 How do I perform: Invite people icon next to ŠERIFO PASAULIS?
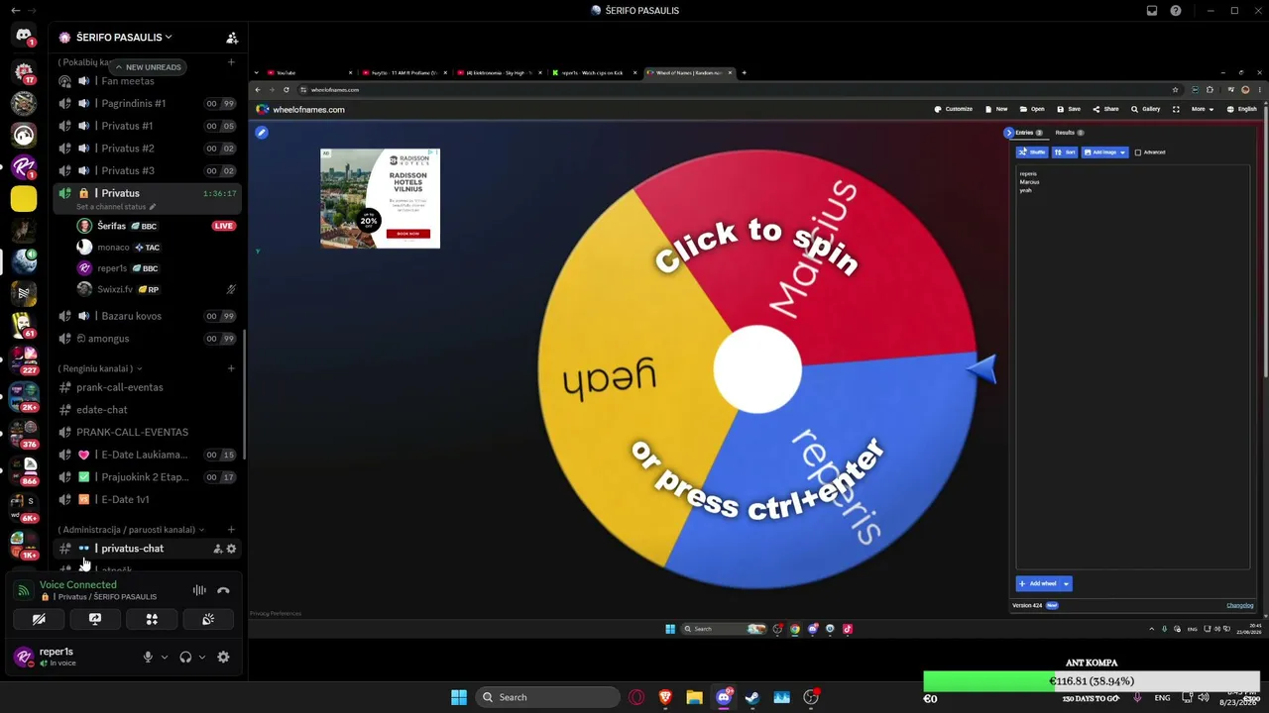tap(232, 38)
